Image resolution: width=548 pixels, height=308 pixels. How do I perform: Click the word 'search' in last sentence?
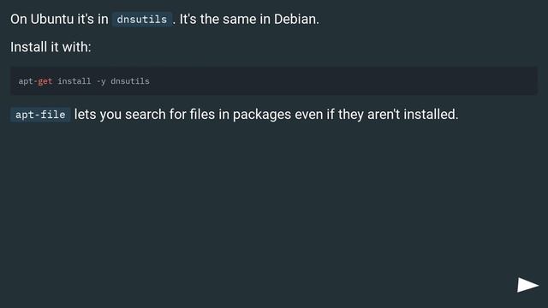pos(146,114)
